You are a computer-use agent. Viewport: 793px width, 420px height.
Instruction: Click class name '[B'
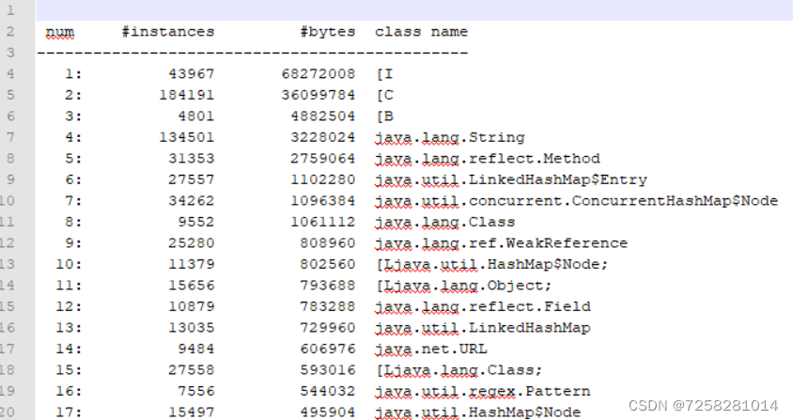point(384,117)
